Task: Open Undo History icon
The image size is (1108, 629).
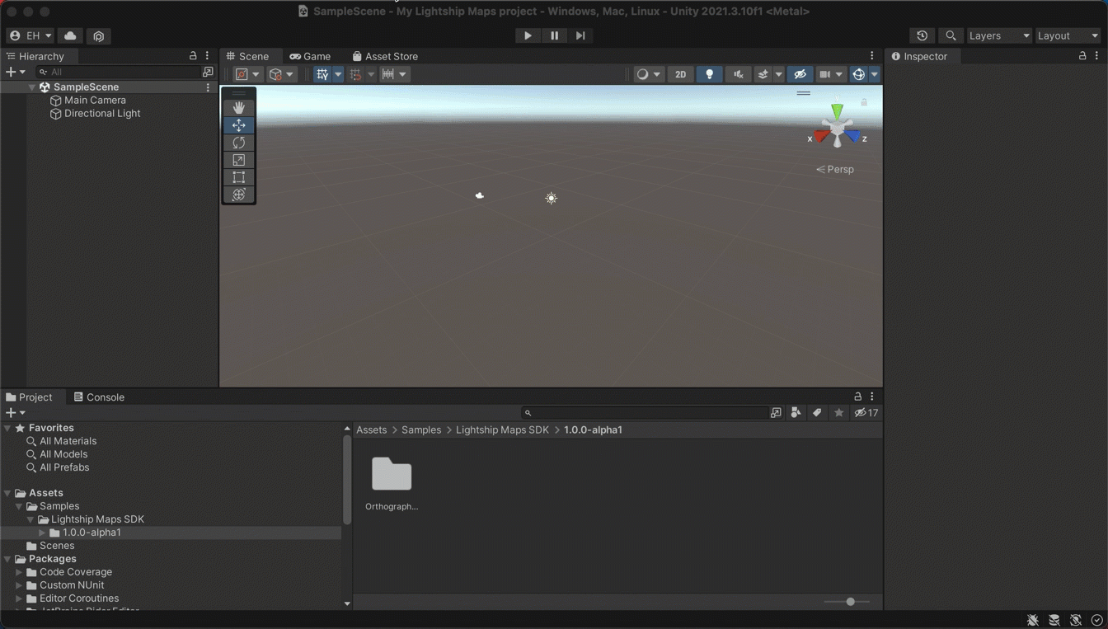Action: click(x=922, y=35)
